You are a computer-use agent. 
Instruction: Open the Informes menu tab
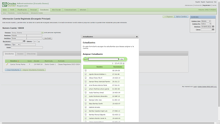(83, 10)
